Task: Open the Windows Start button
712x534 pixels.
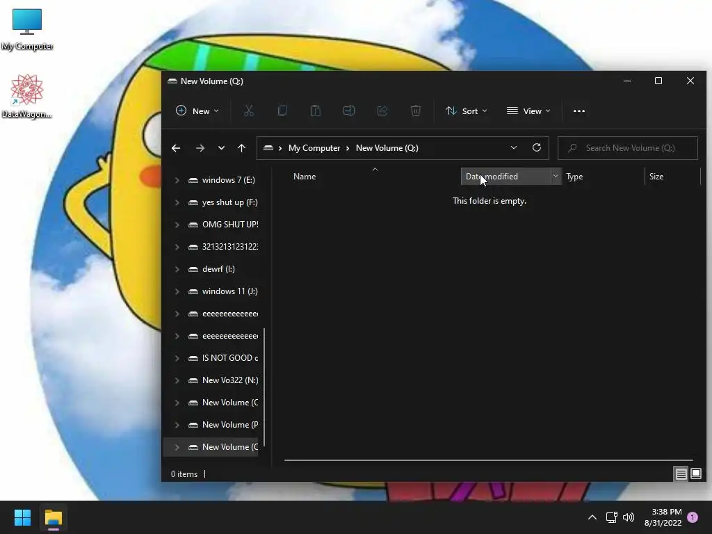Action: (x=22, y=517)
